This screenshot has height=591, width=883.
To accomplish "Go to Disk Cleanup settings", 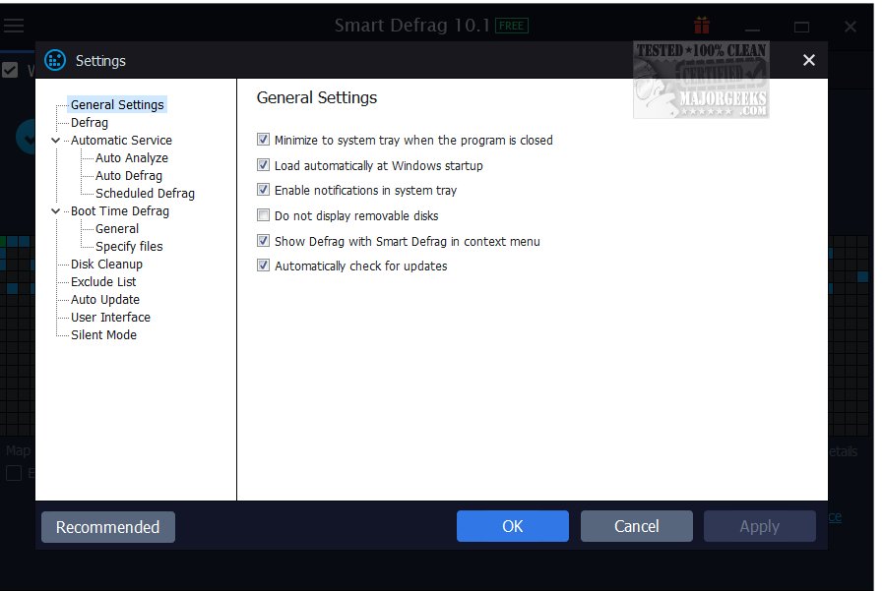I will click(106, 265).
